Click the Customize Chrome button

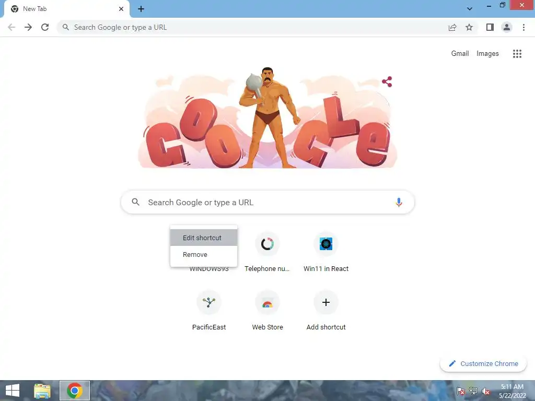483,363
